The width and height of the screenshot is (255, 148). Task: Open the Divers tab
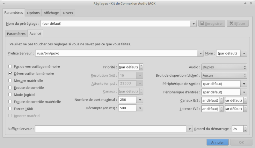point(68,13)
